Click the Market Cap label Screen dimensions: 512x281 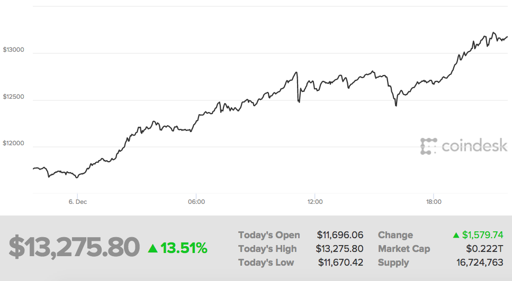click(x=404, y=249)
